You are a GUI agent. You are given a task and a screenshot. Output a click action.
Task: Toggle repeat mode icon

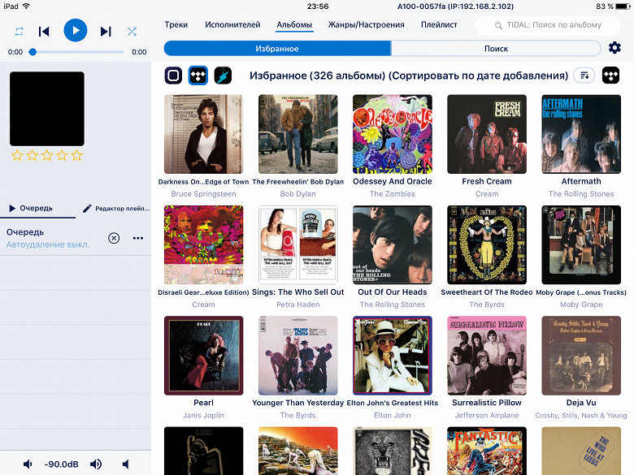tap(19, 32)
